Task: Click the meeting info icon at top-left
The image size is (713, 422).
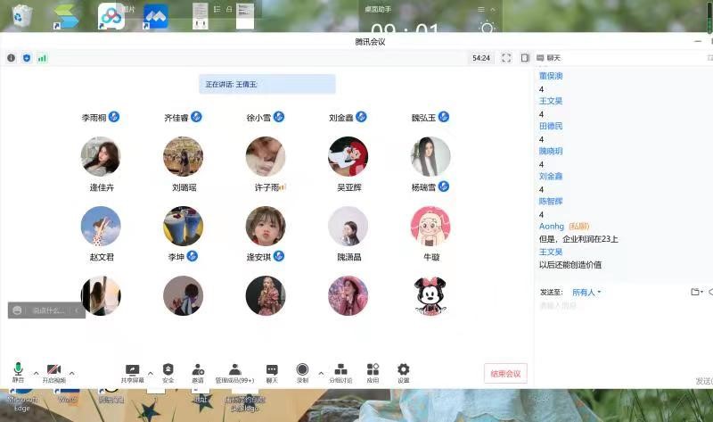Action: 12,58
